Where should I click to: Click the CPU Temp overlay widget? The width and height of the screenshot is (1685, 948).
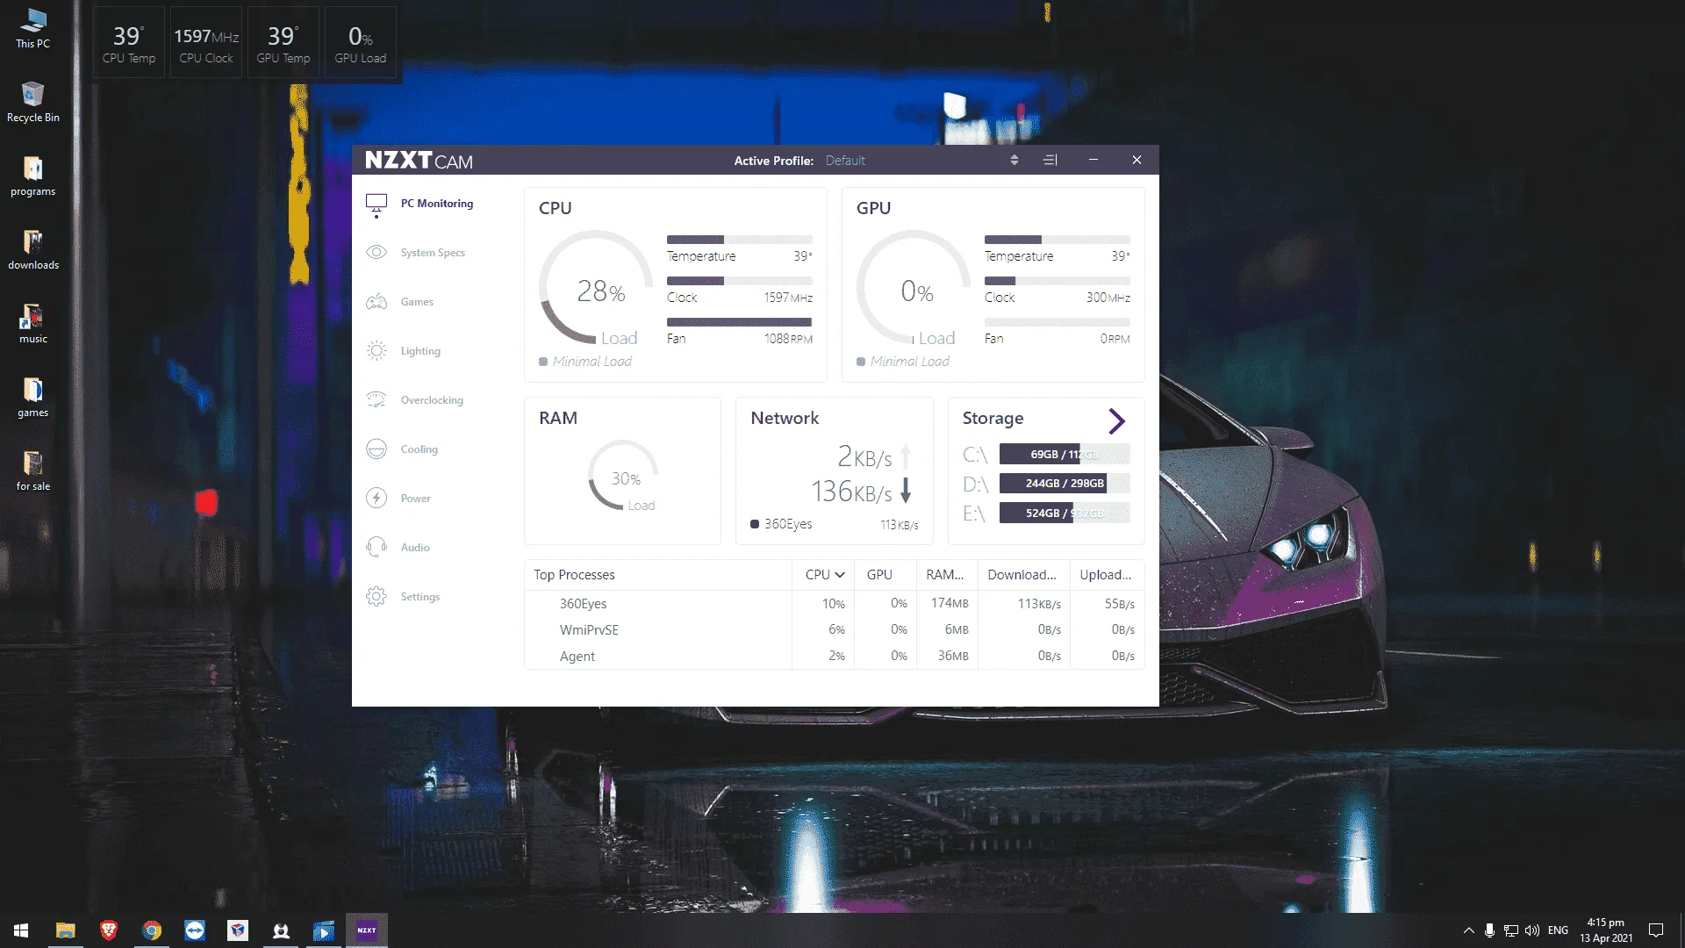(128, 43)
